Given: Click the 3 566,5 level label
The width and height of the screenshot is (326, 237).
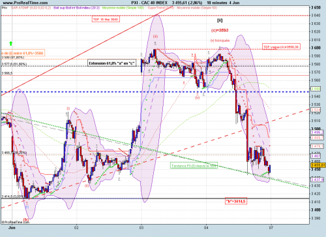Looking at the screenshot, I should (x=7, y=73).
